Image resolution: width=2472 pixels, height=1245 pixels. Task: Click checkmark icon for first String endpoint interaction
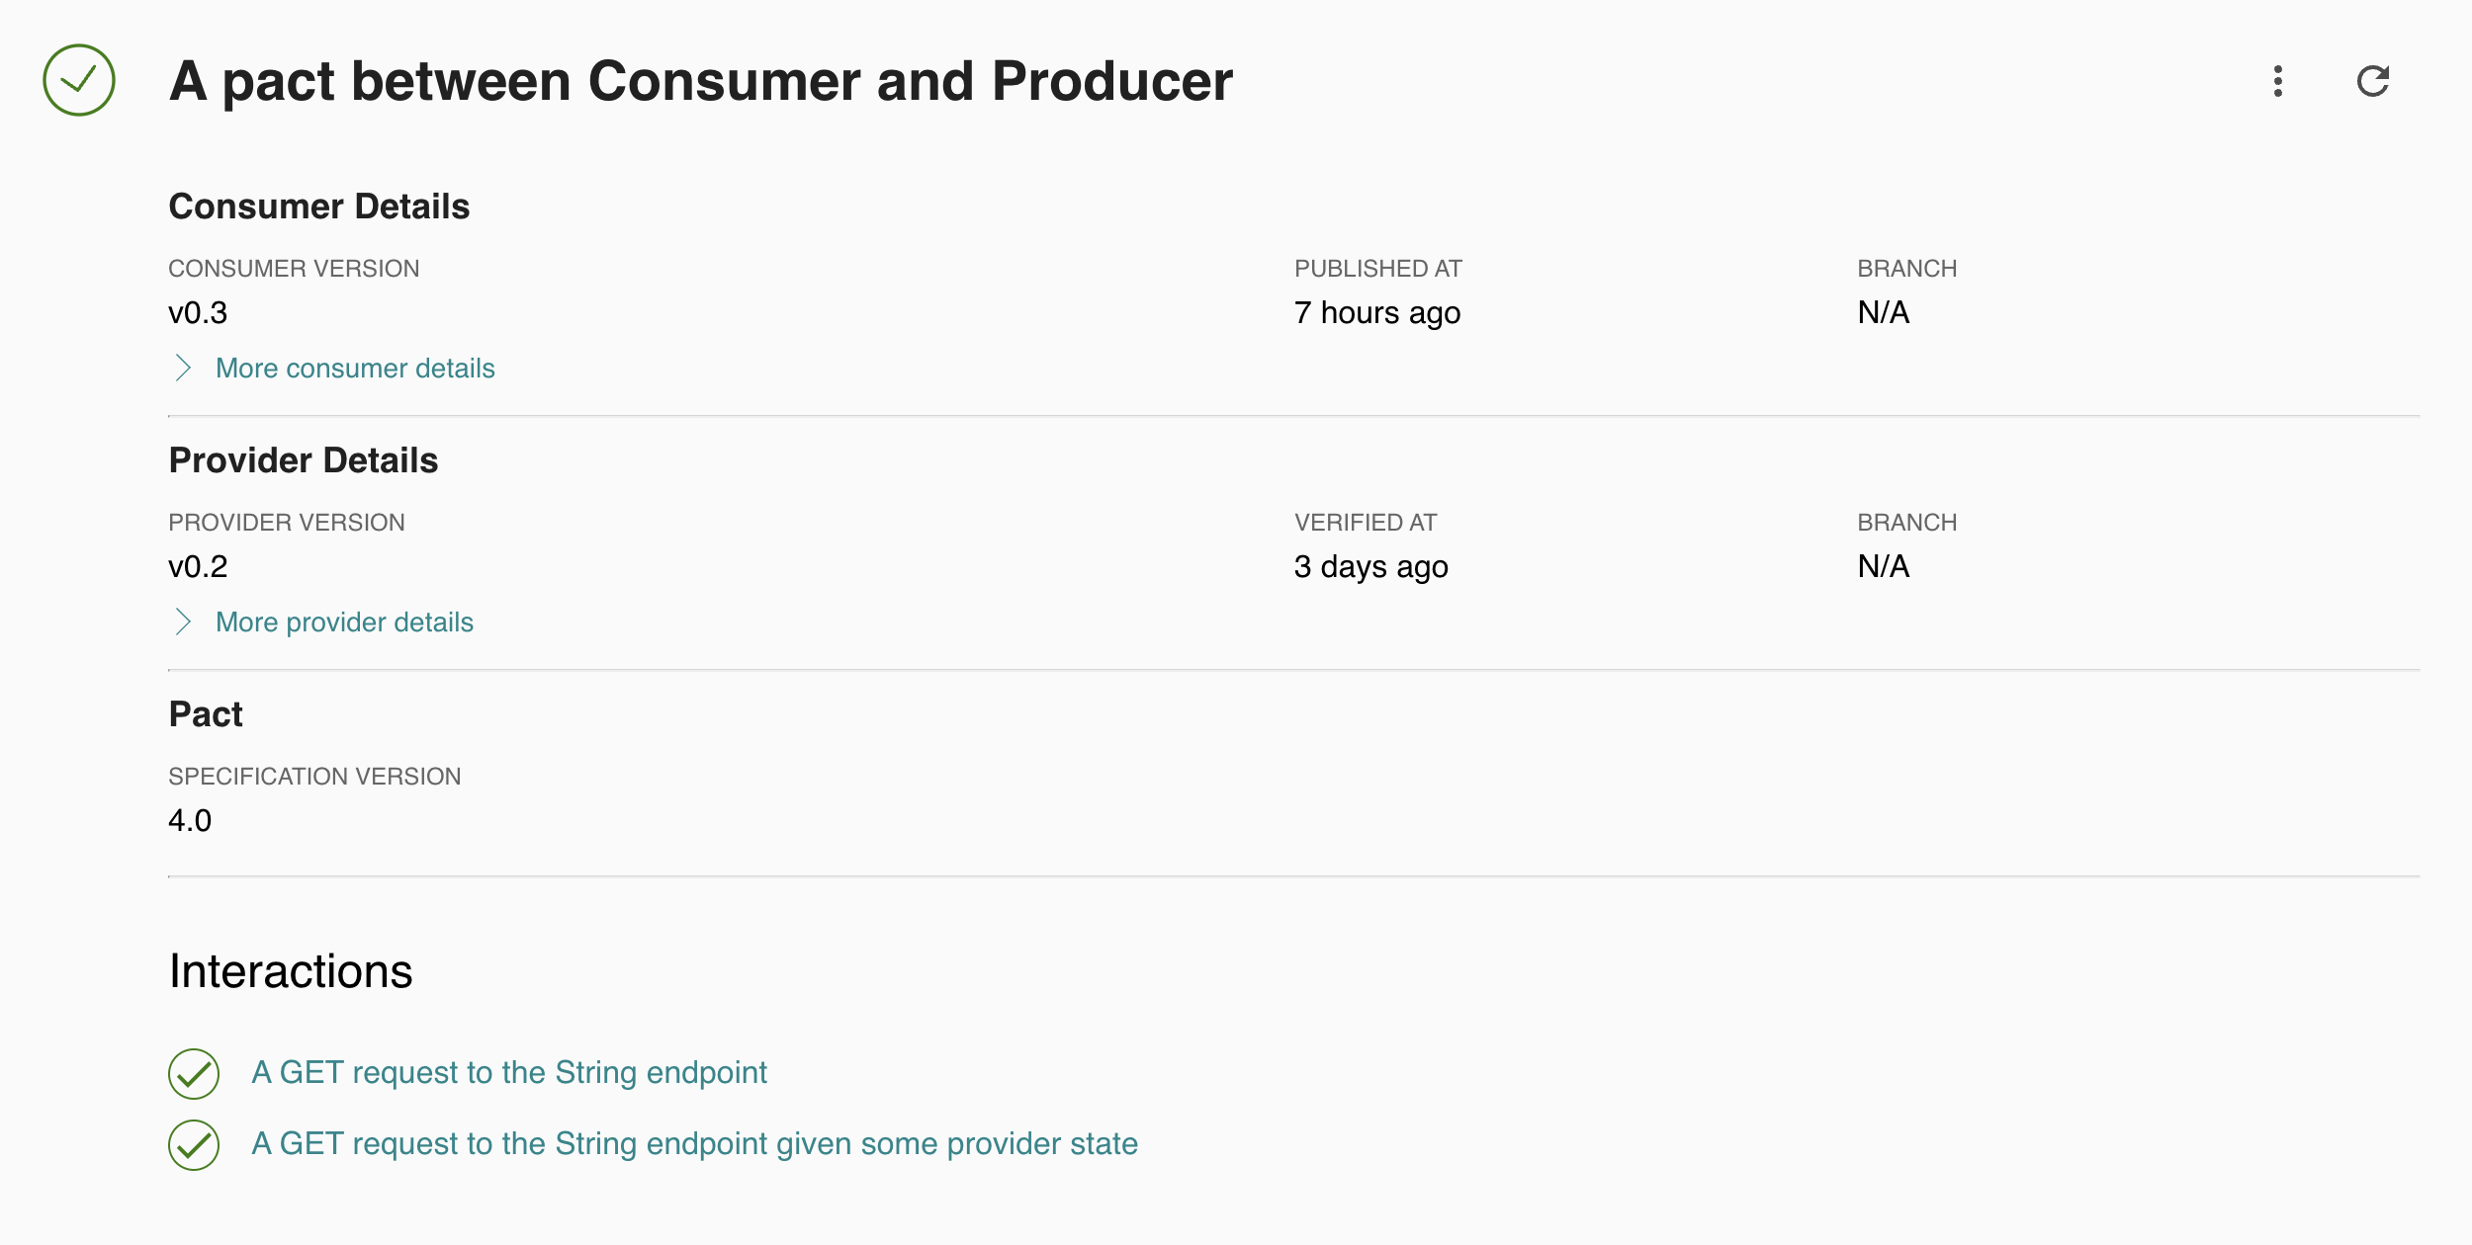[194, 1074]
